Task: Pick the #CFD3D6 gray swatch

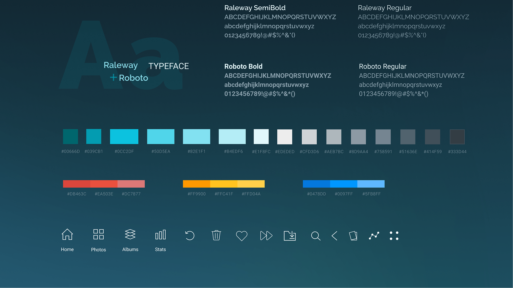Action: point(309,137)
